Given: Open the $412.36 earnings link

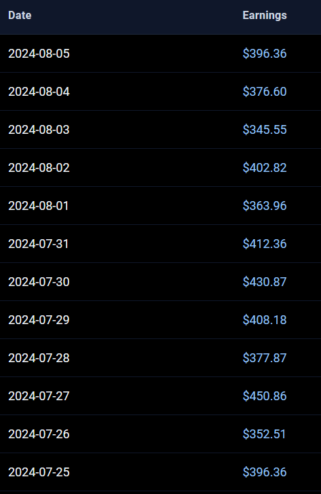Looking at the screenshot, I should pos(265,244).
